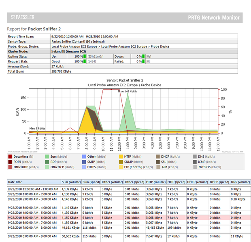Click the SSL legend swatch

tap(158, 162)
